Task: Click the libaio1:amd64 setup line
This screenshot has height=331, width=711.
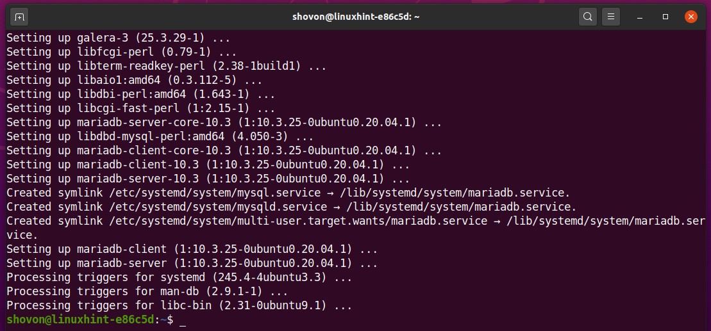Action: tap(134, 80)
